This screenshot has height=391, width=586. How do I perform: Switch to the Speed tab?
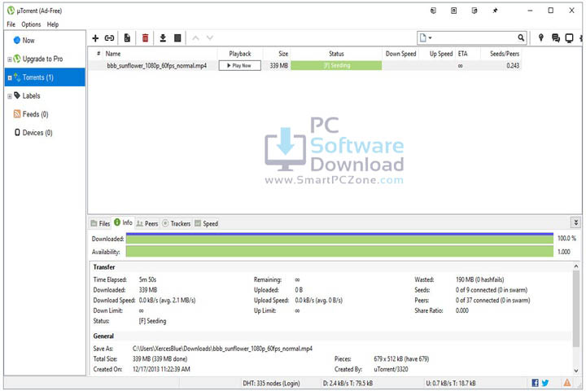tap(206, 223)
